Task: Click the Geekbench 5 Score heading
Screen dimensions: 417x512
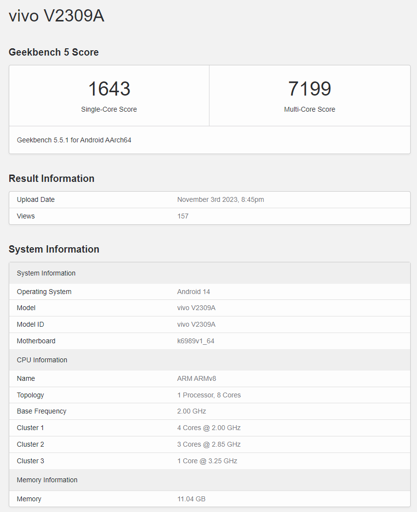Action: [x=54, y=52]
